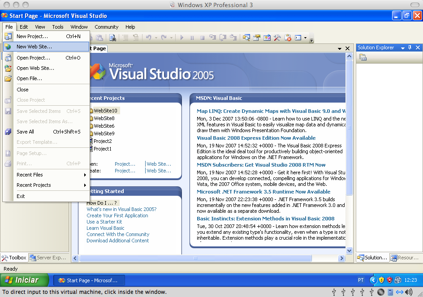Open the Object Browser toolbar icon
The height and width of the screenshot is (297, 423).
[267, 38]
